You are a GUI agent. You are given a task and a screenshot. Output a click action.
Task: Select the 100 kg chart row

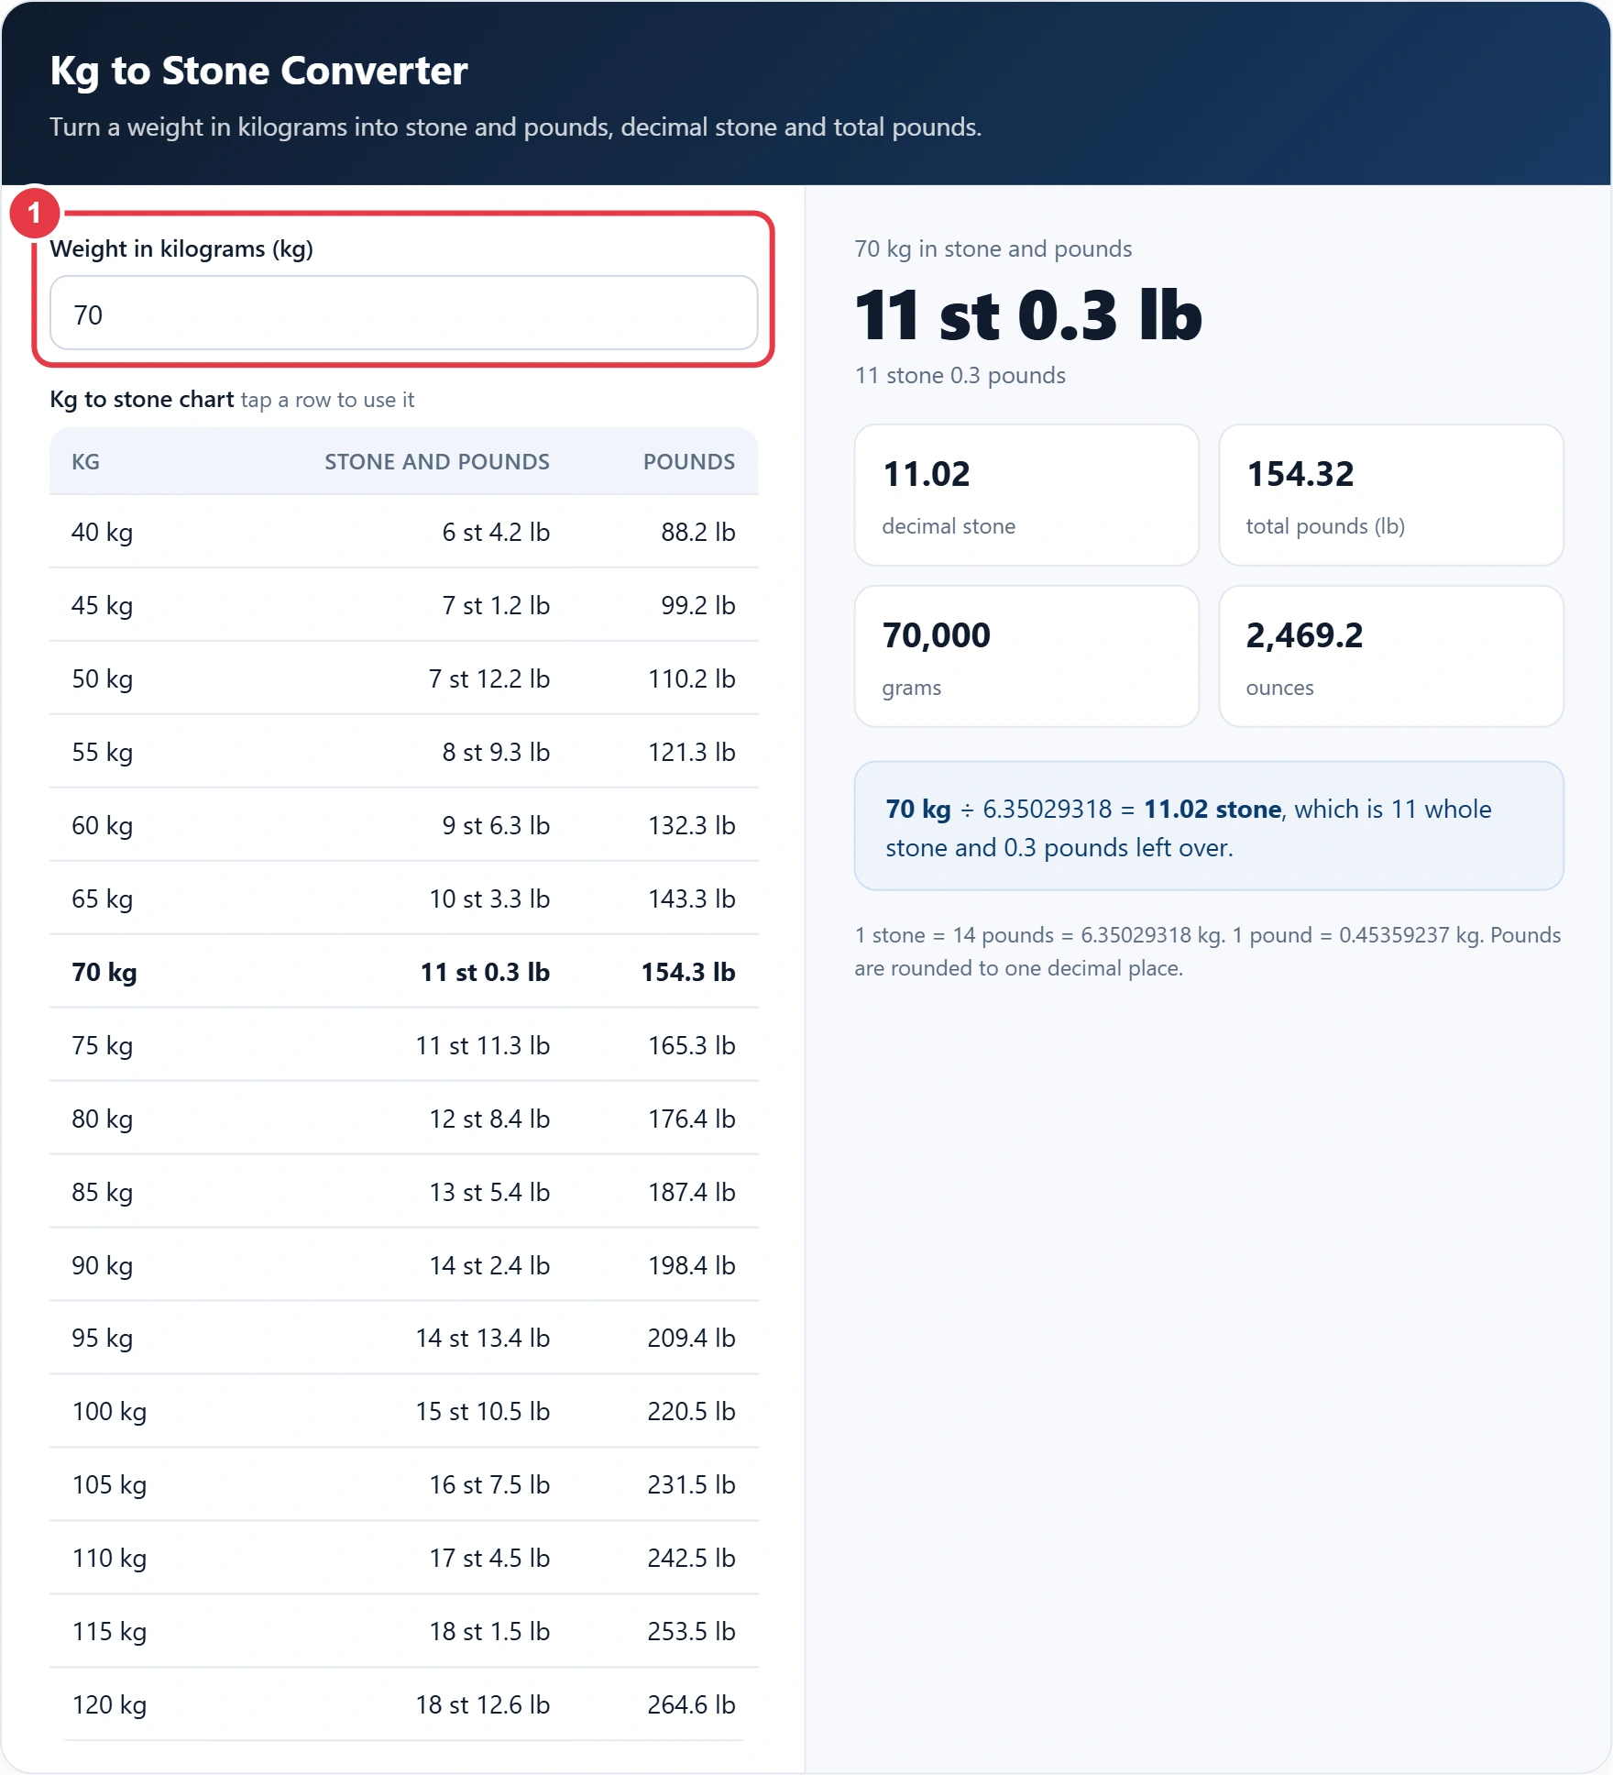(x=403, y=1411)
